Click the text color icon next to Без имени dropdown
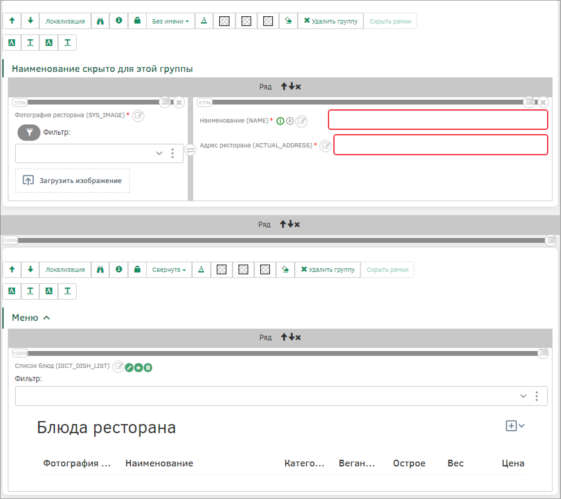 tap(204, 21)
